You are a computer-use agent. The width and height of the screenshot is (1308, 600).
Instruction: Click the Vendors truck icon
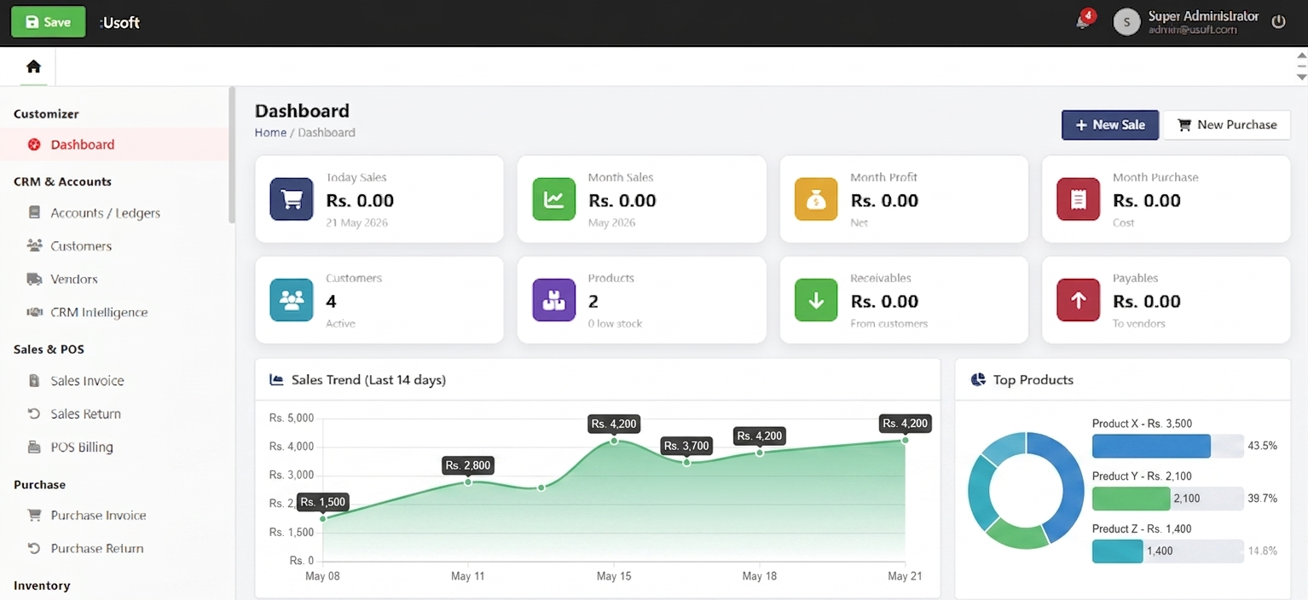tap(34, 279)
